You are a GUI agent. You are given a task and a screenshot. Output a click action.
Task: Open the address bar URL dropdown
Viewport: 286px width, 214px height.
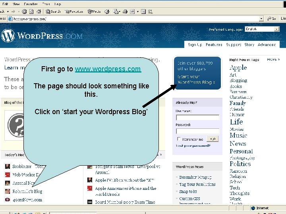point(261,19)
